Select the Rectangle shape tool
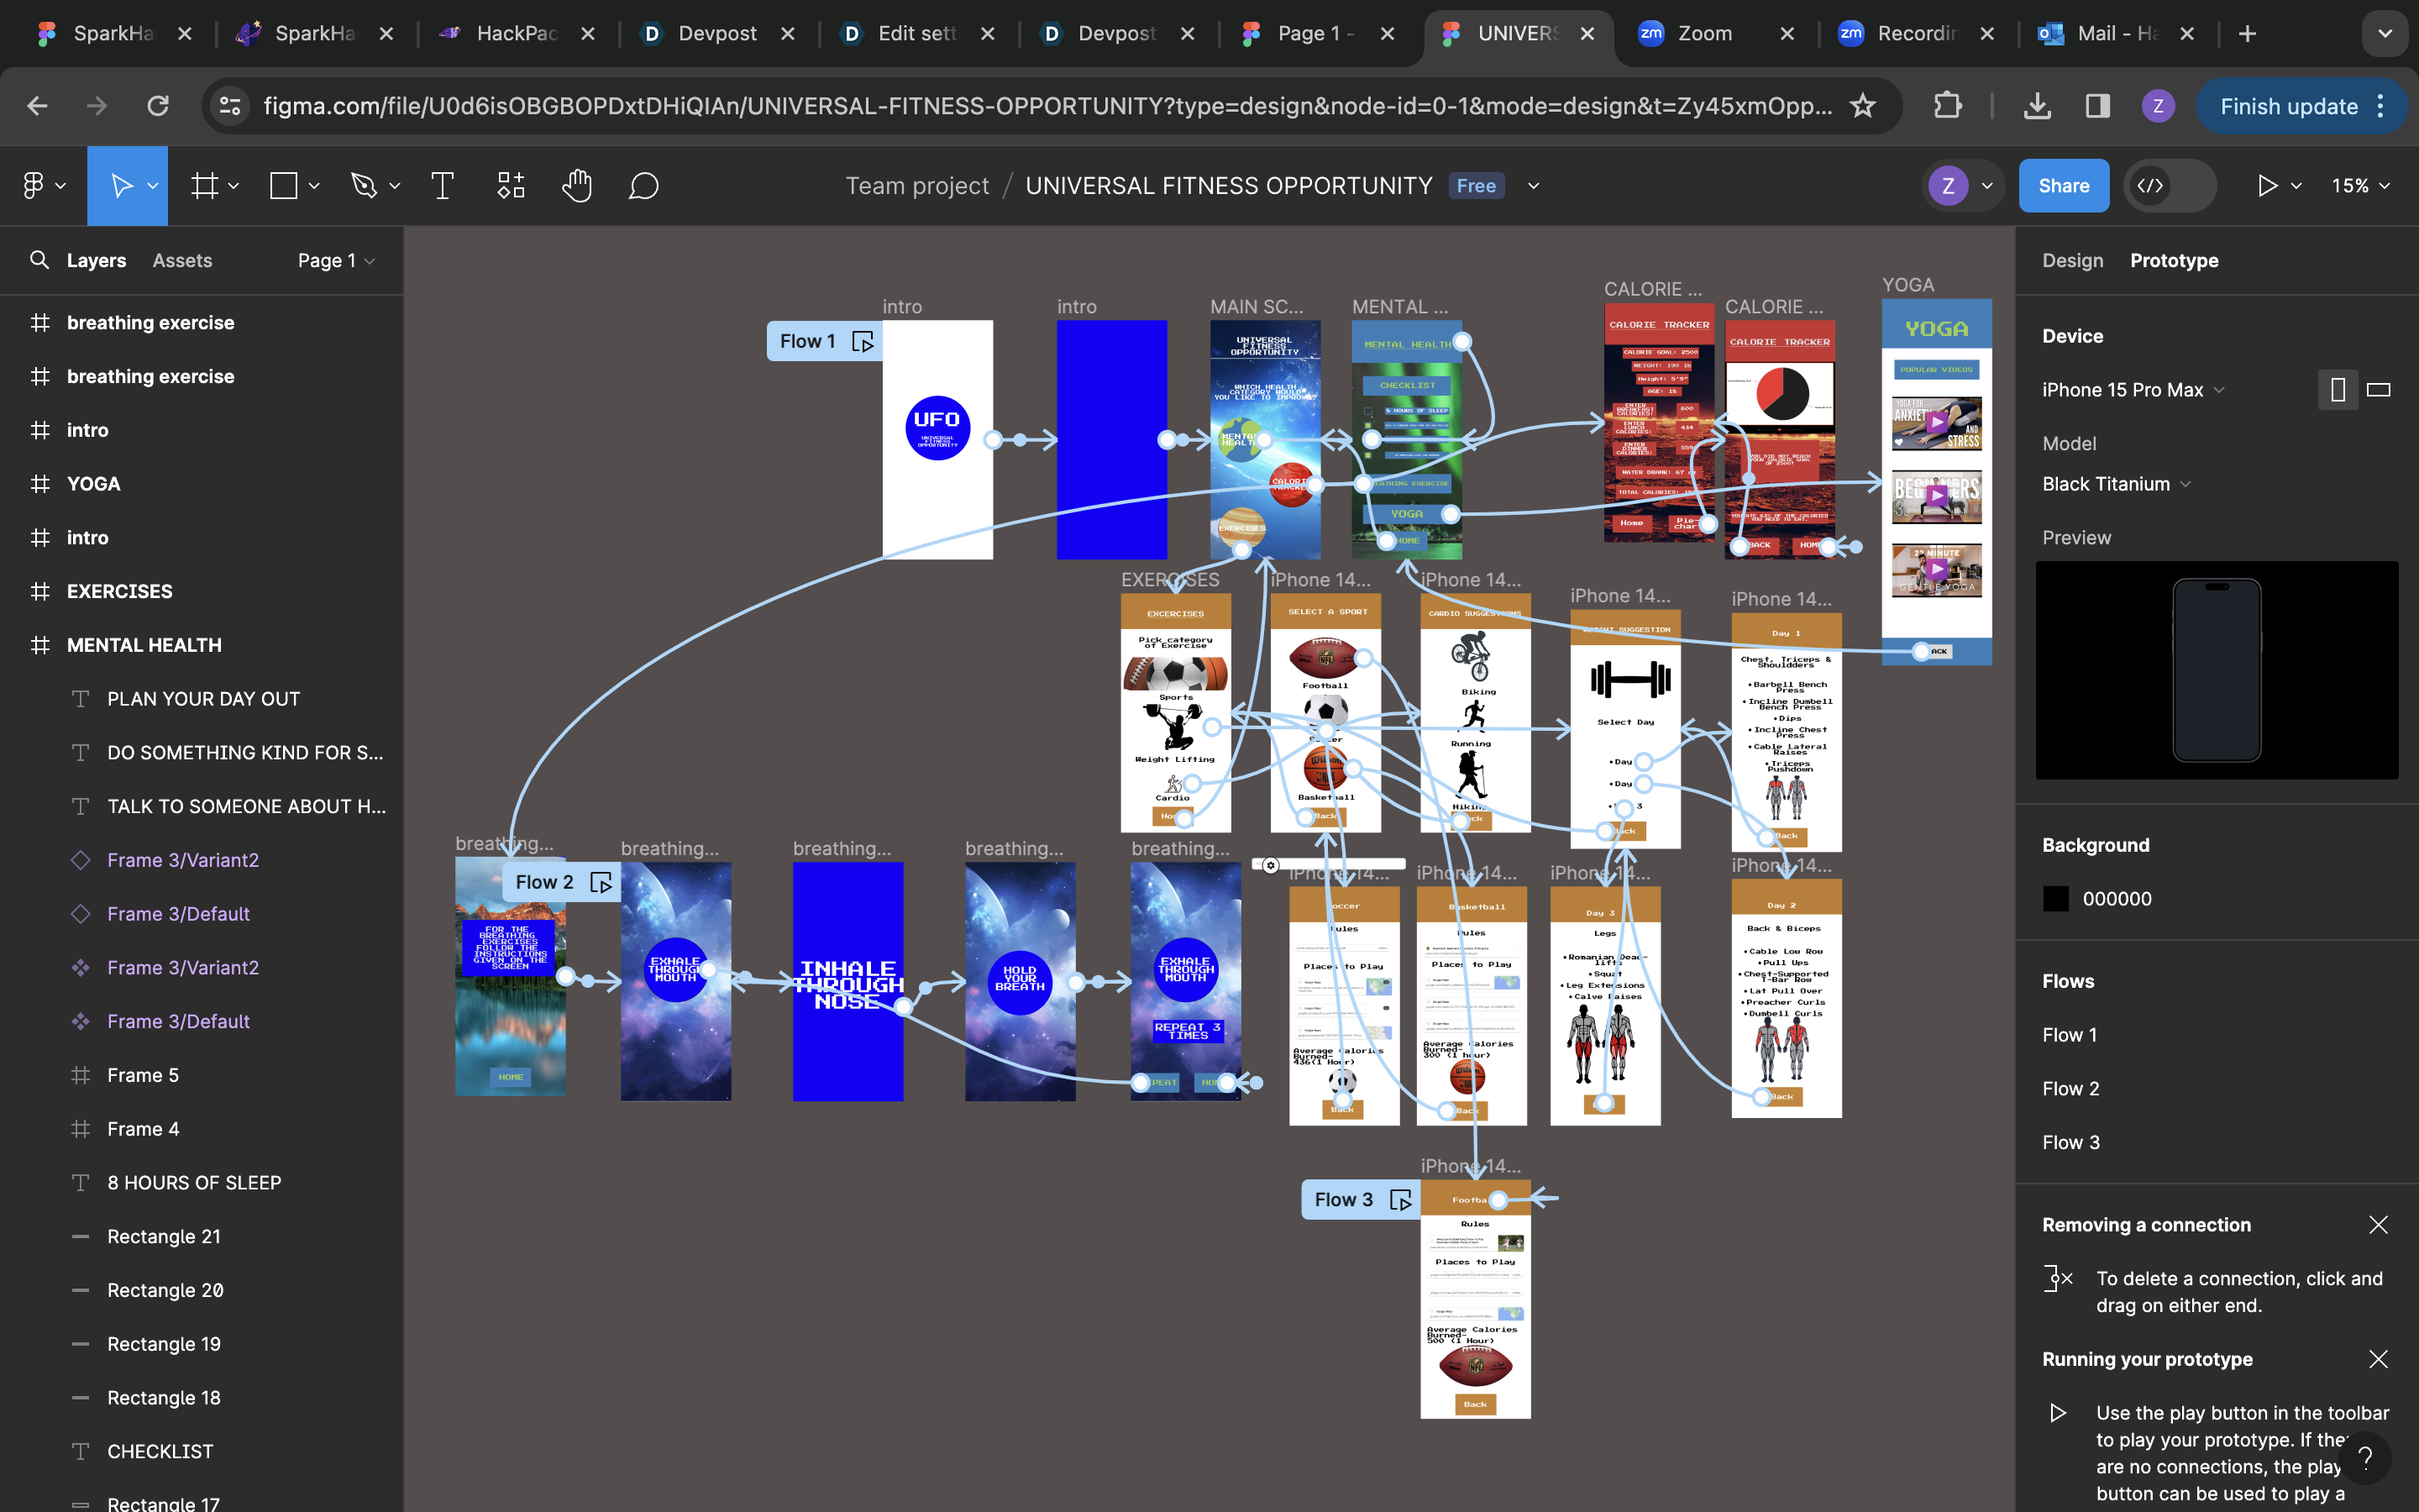This screenshot has height=1512, width=2419. 284,186
